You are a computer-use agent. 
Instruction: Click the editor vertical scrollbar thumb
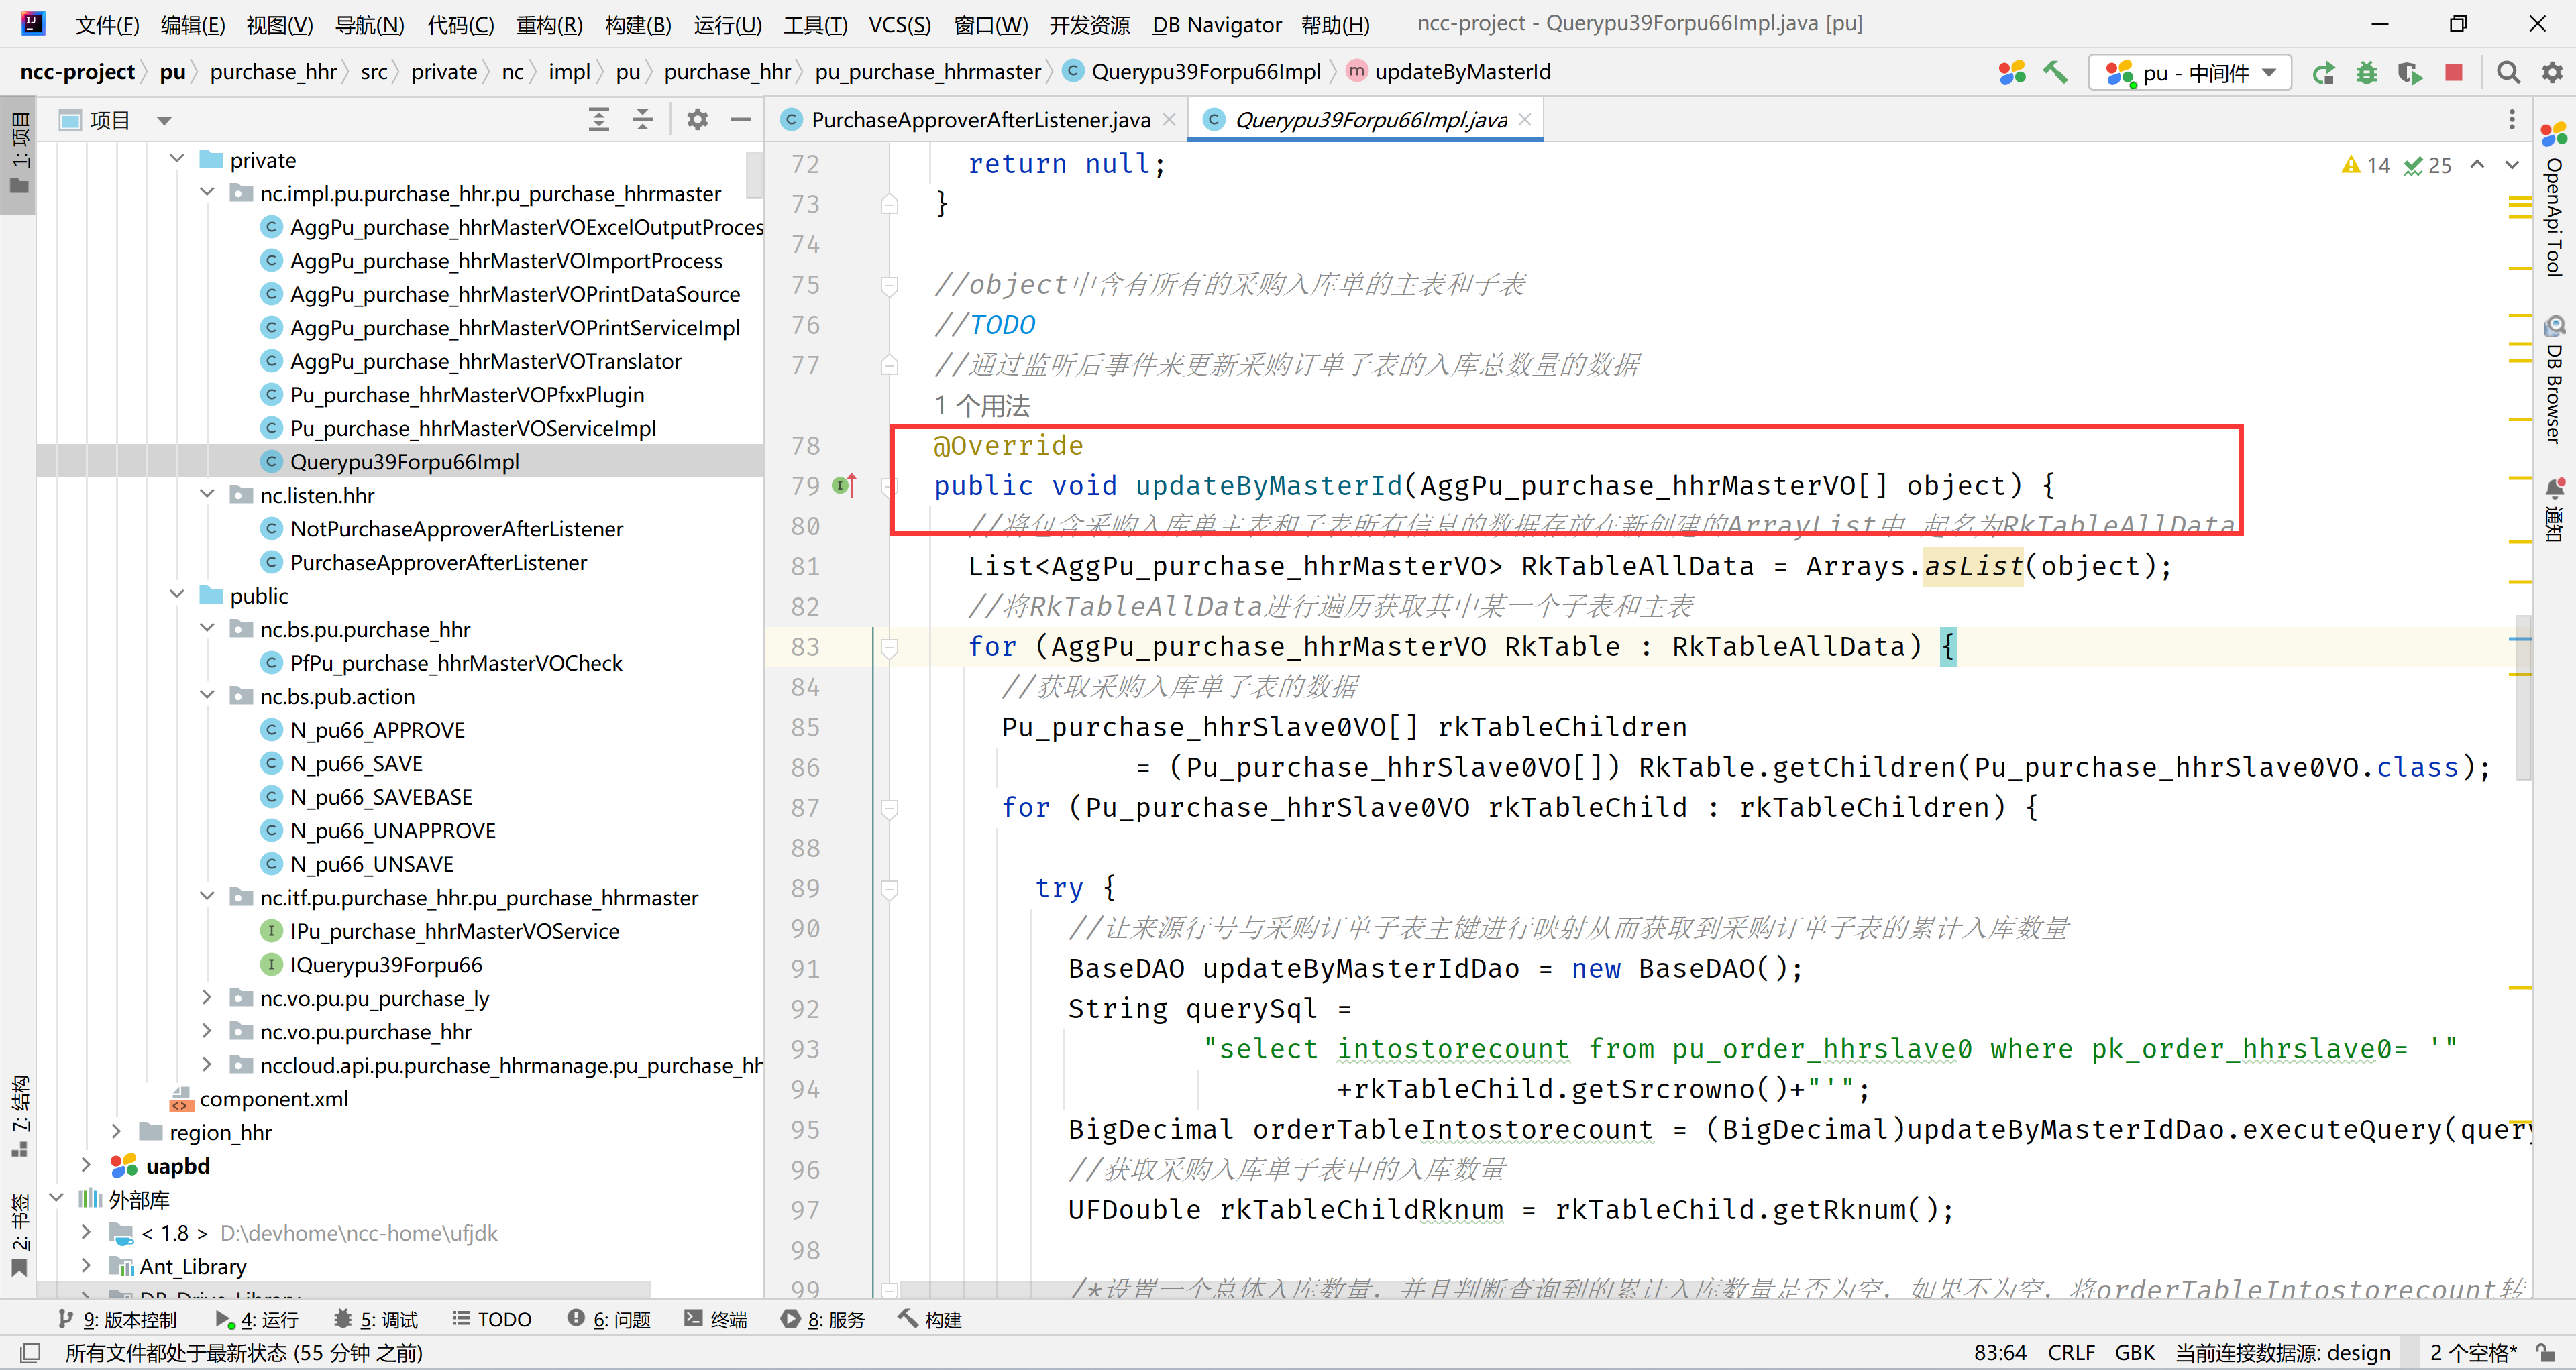coord(2522,699)
